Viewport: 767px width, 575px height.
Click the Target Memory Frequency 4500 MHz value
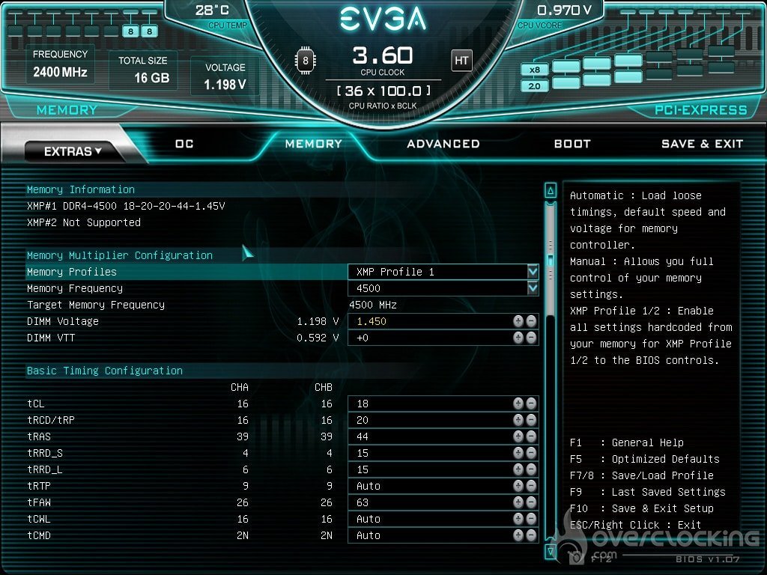click(373, 305)
